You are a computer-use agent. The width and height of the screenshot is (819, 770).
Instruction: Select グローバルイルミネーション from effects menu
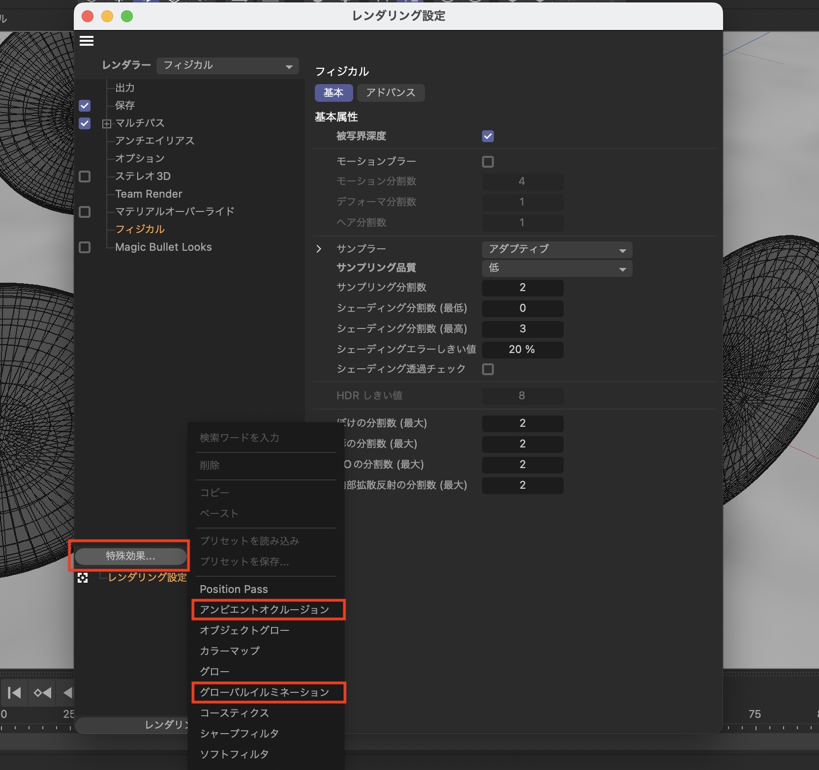(x=265, y=692)
